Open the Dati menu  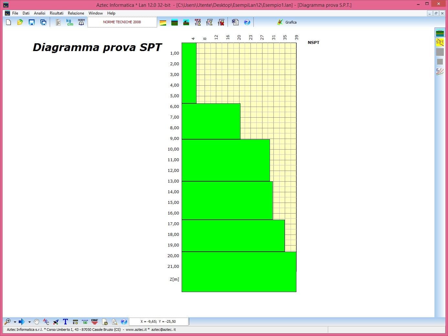pos(26,13)
